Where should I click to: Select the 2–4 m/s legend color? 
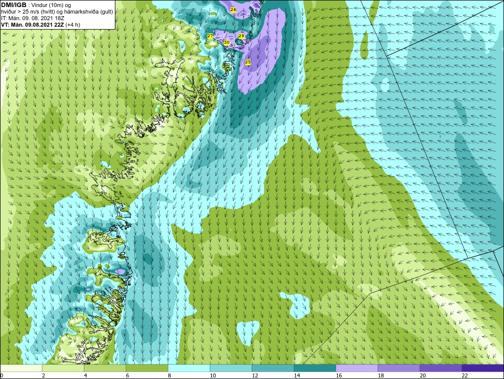63,368
